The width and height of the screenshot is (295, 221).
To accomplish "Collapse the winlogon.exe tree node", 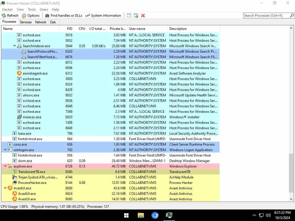I will (x=5, y=150).
